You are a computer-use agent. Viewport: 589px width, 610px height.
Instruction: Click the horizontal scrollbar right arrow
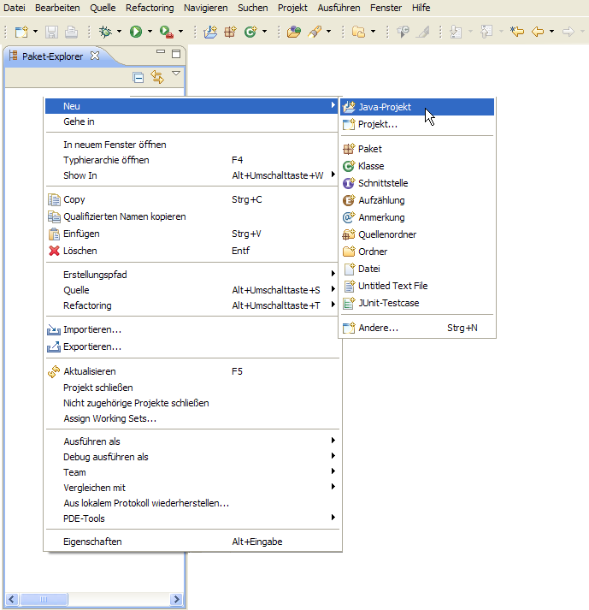[x=176, y=599]
